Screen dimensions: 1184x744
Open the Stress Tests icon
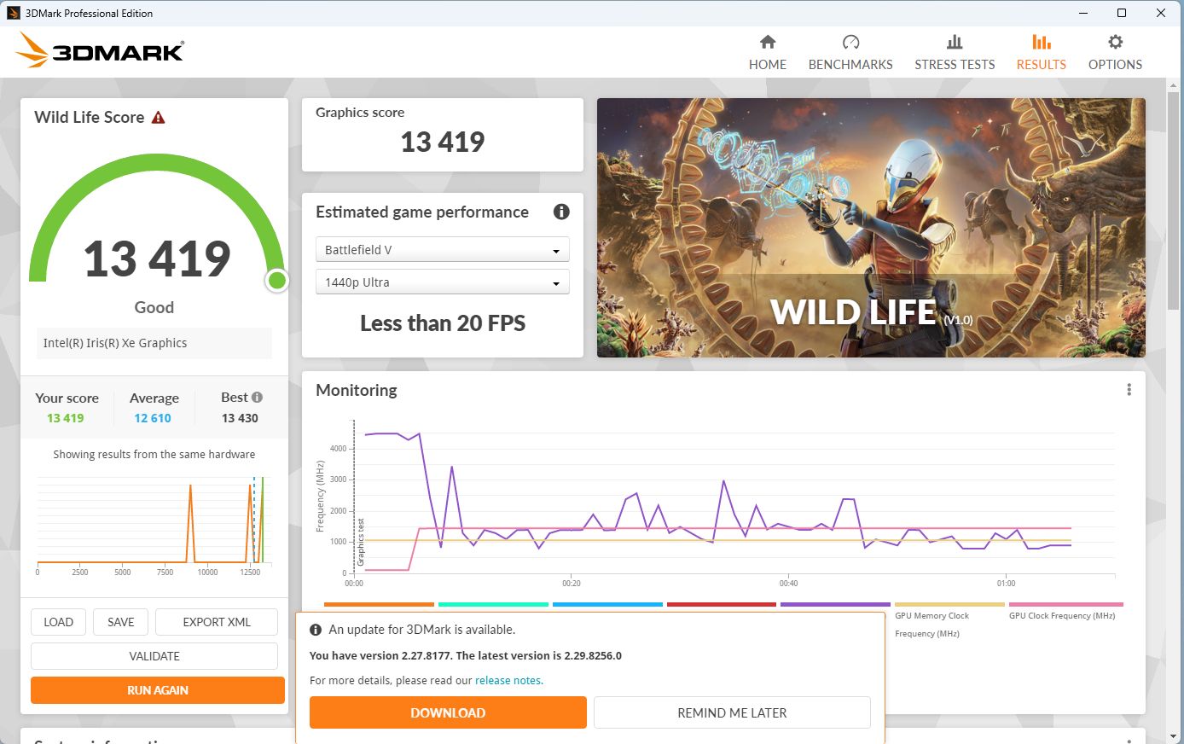pyautogui.click(x=955, y=42)
